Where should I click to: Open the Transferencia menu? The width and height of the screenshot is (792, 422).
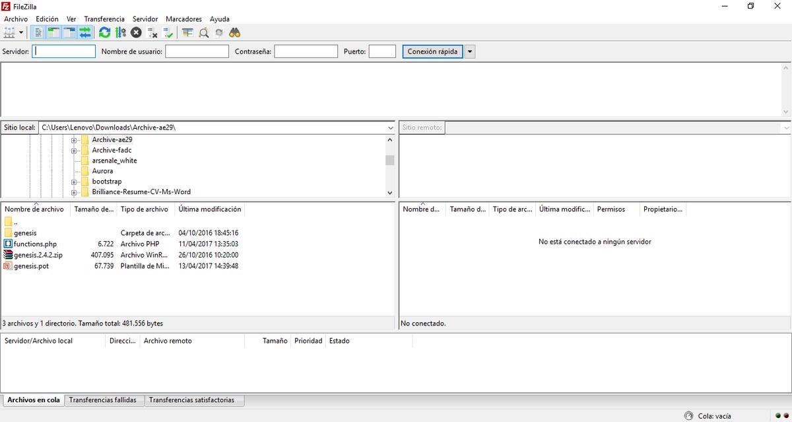click(104, 19)
